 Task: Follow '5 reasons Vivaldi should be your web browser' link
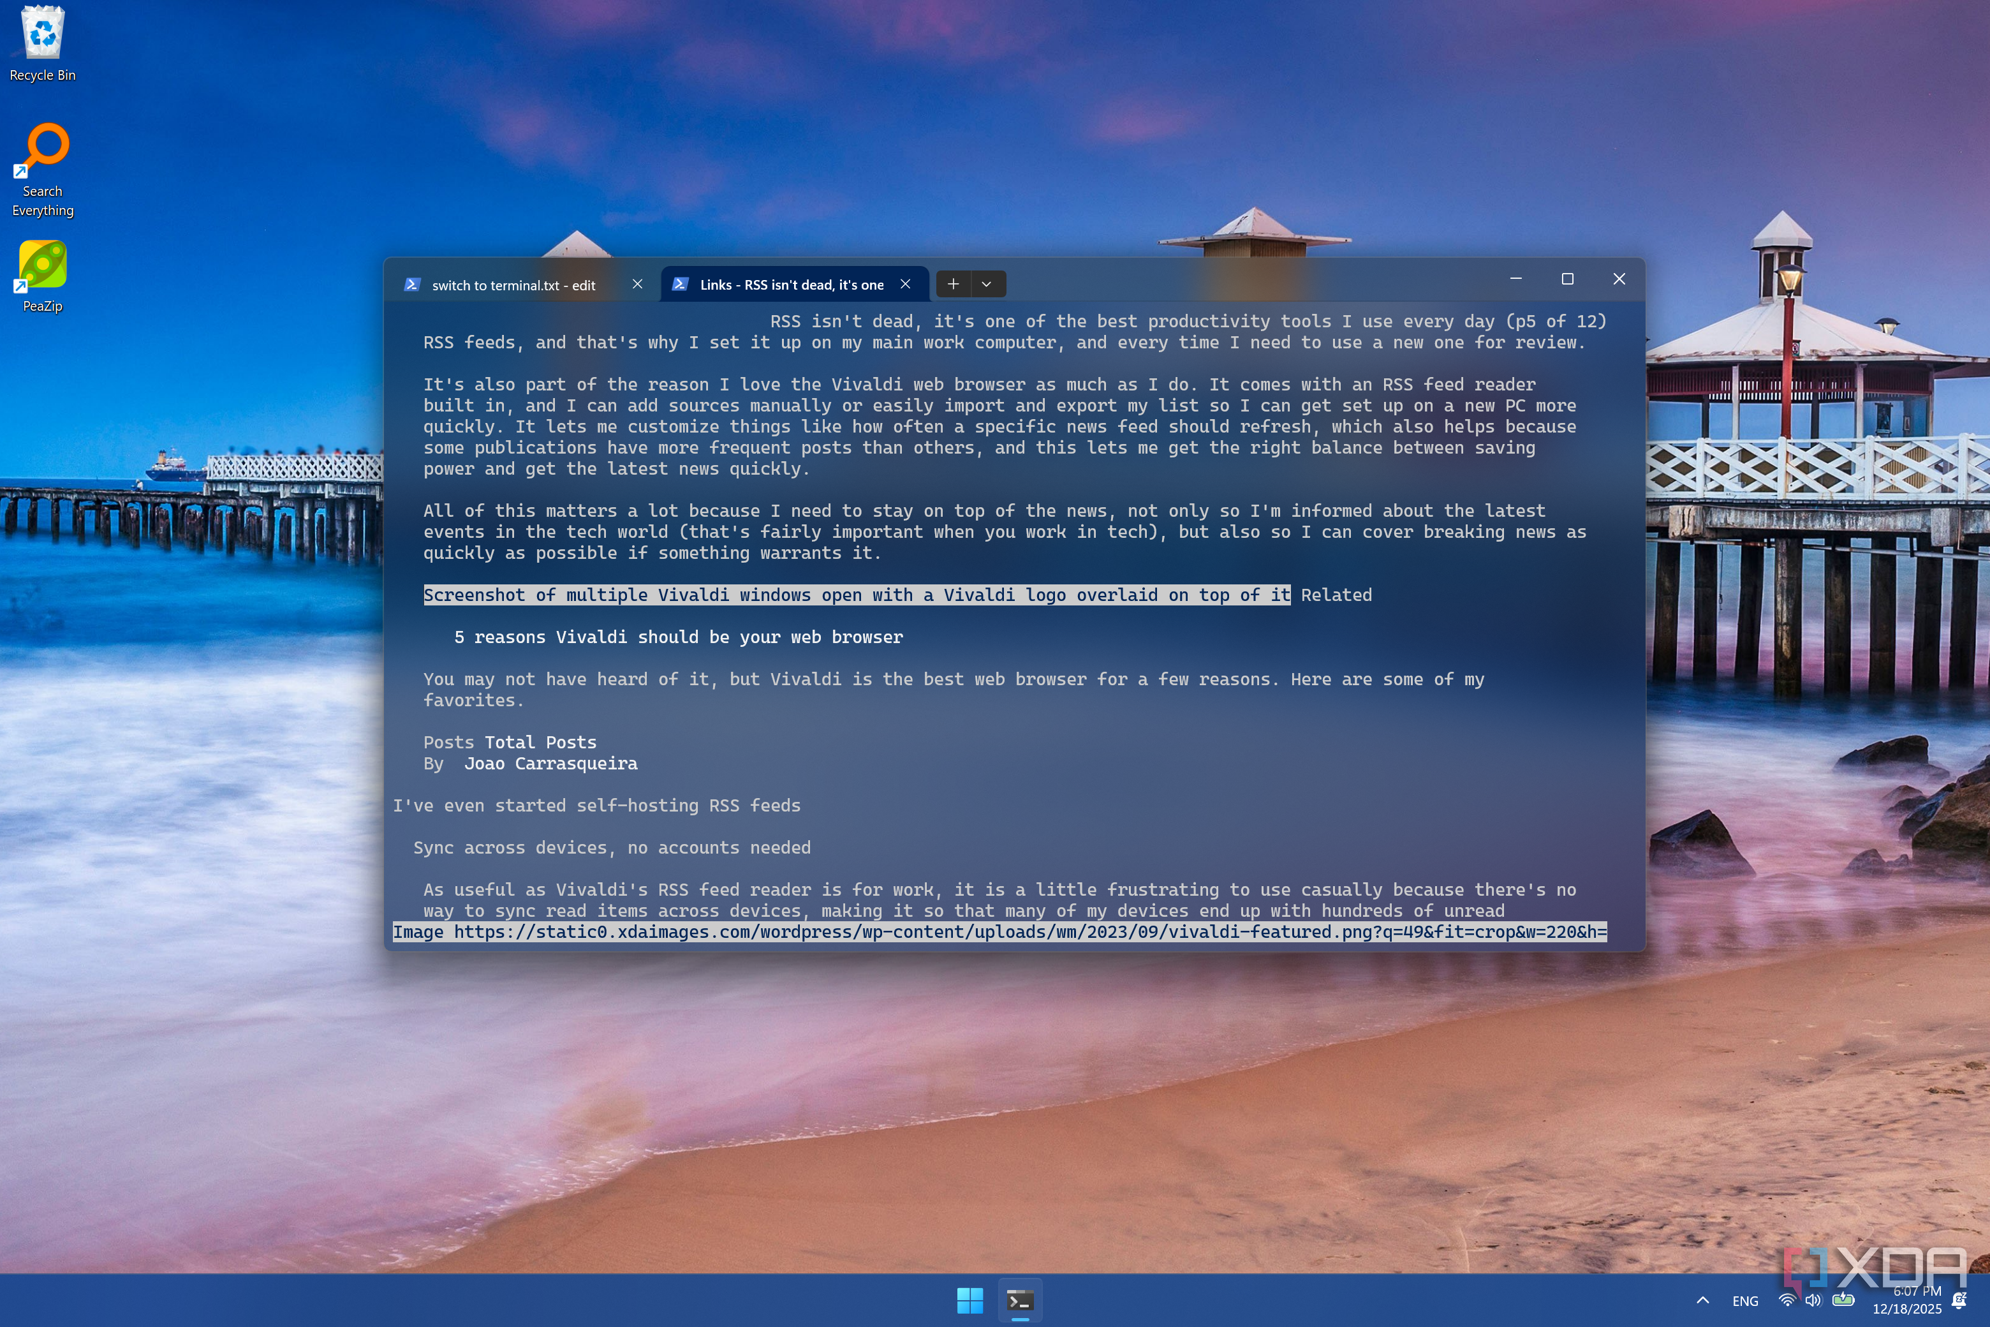[x=679, y=637]
